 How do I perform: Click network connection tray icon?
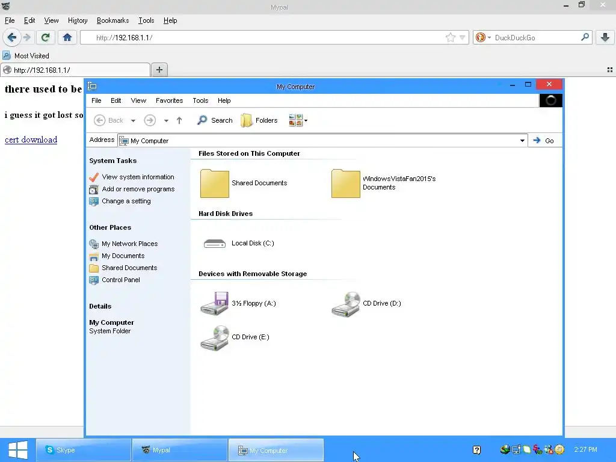[x=516, y=449]
